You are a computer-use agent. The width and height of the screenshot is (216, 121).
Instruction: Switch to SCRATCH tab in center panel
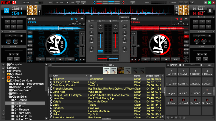pos(113,21)
